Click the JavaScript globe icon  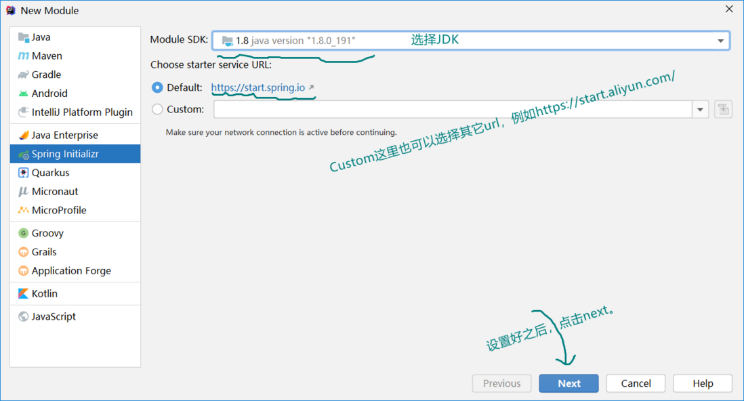coord(23,316)
